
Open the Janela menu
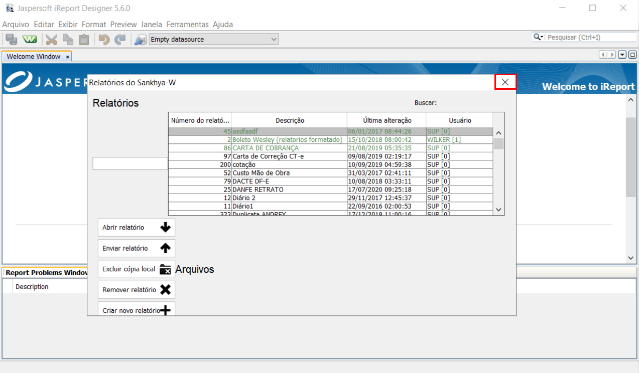pos(152,24)
